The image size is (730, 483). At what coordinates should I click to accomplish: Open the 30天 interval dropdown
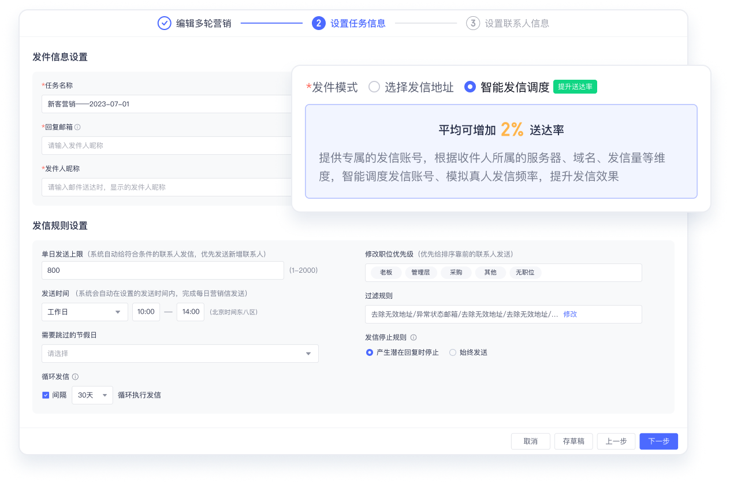point(92,395)
